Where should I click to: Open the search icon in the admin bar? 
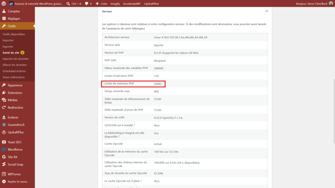pos(68,4)
